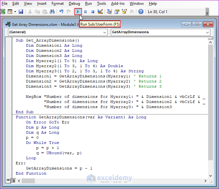
Task: Click the 'On Error GoTo Err' line
Action: coord(48,122)
